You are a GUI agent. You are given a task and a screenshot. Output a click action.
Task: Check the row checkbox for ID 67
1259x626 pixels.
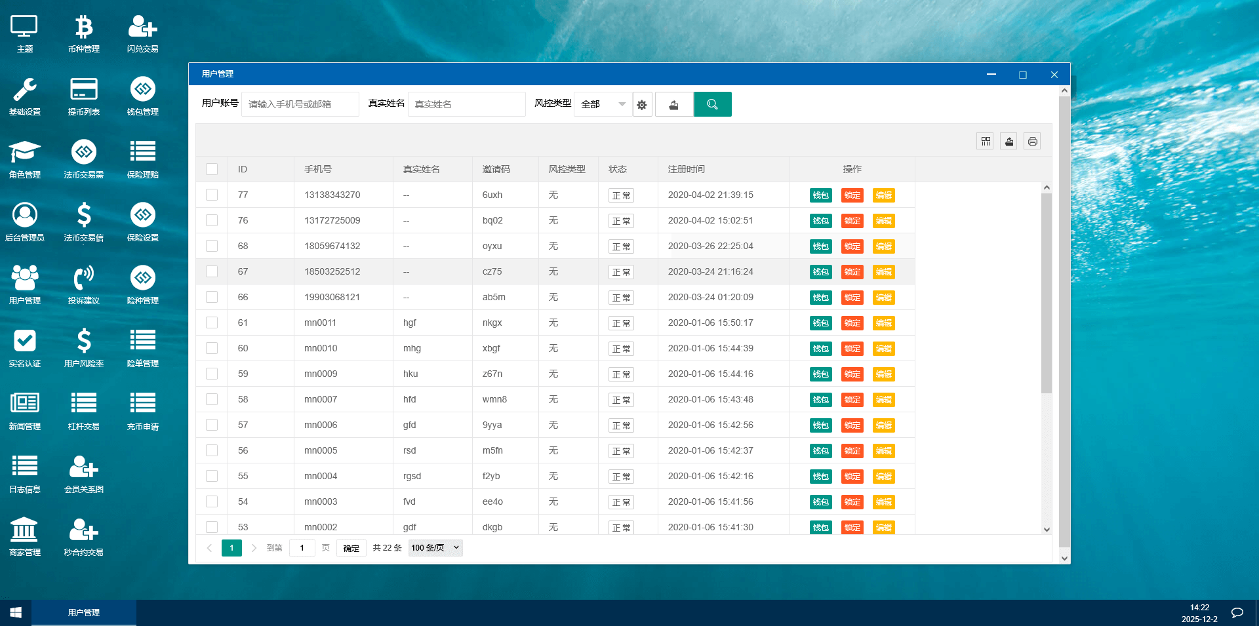(x=212, y=271)
